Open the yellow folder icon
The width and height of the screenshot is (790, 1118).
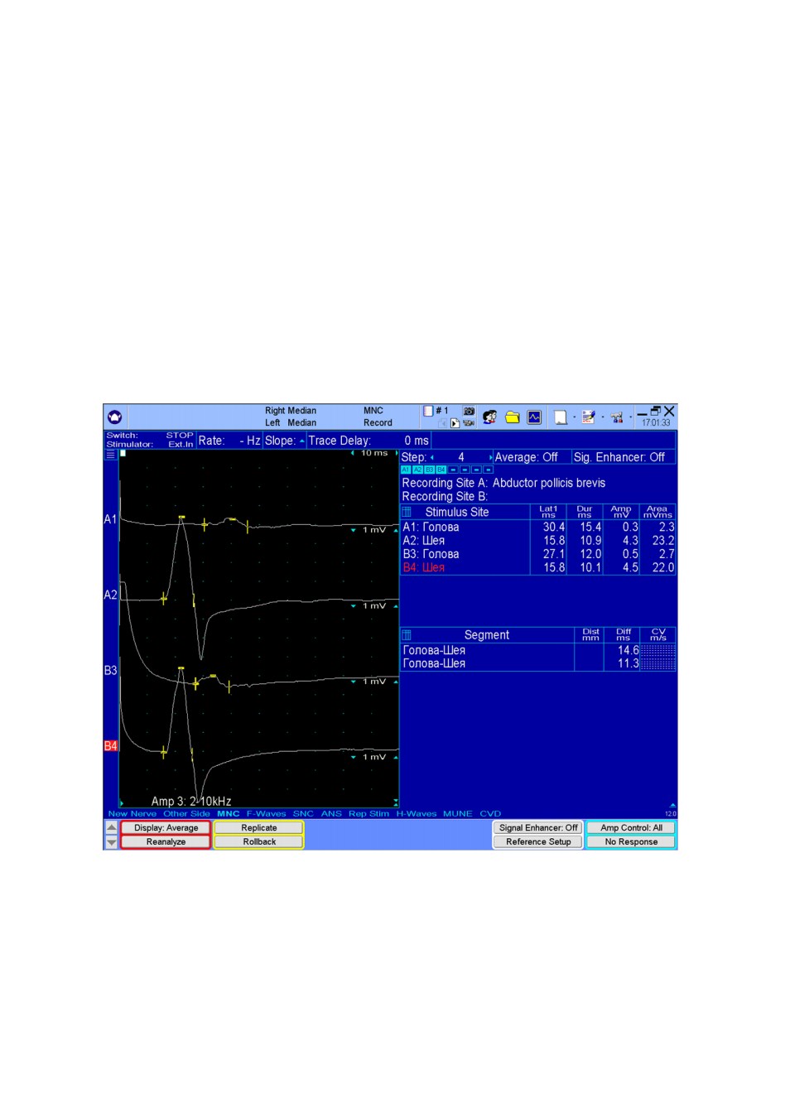tap(513, 417)
